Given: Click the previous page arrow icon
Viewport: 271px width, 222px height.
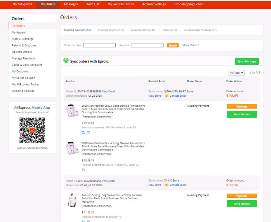Looking at the screenshot, I should click(x=250, y=72).
